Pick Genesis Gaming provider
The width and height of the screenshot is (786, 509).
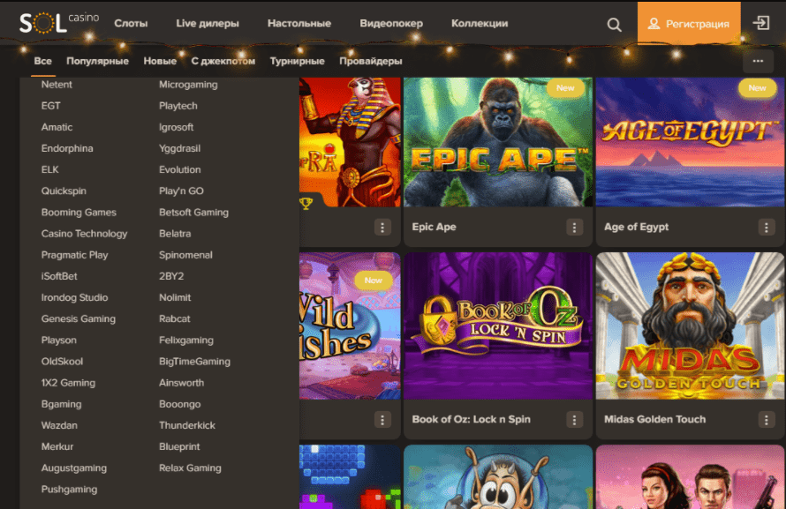79,318
